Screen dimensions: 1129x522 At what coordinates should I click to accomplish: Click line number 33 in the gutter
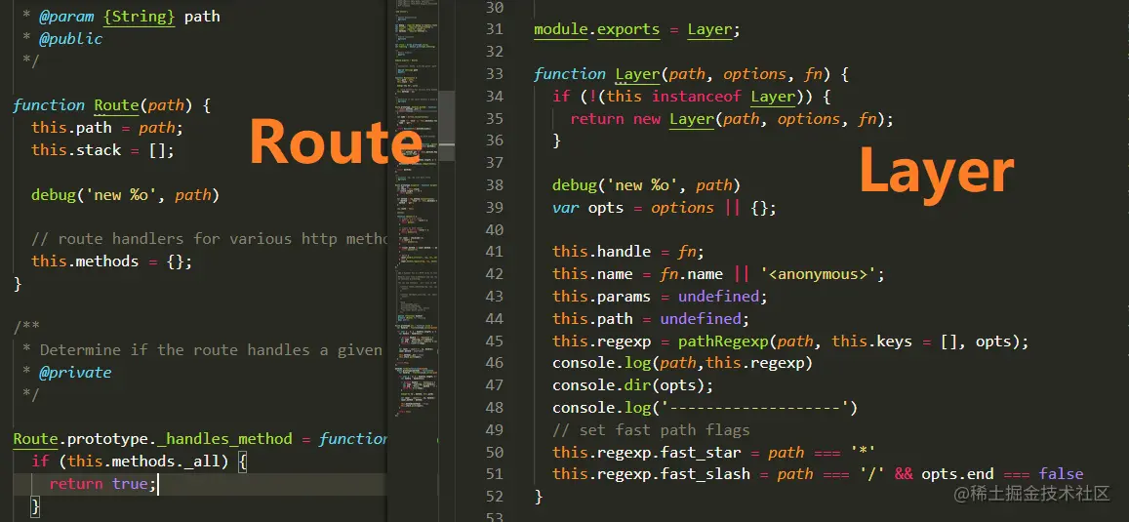494,74
